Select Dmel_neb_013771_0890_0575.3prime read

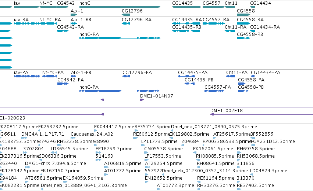(214, 127)
